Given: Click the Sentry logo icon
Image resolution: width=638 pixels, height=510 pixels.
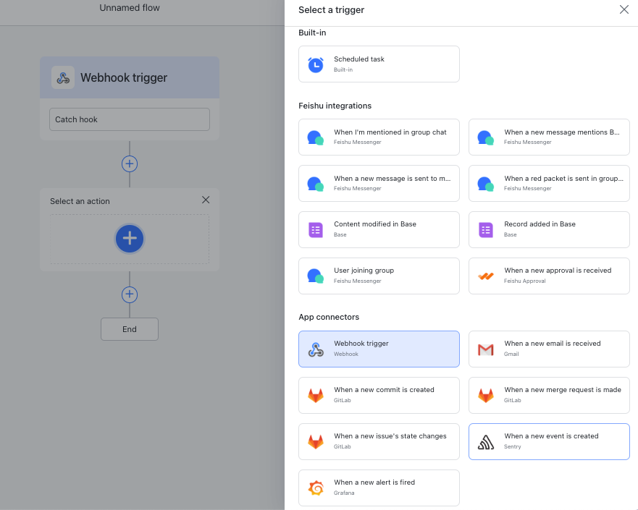Looking at the screenshot, I should (486, 442).
